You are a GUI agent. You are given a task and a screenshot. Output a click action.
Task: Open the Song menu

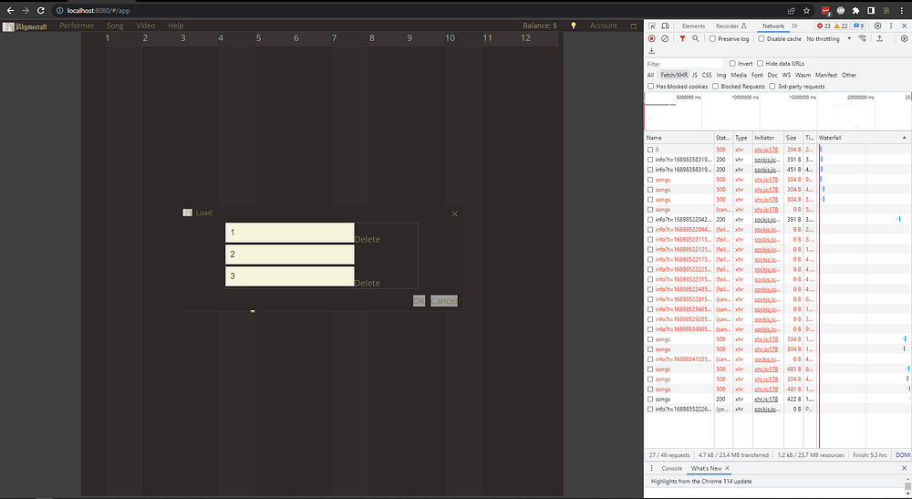pyautogui.click(x=115, y=26)
